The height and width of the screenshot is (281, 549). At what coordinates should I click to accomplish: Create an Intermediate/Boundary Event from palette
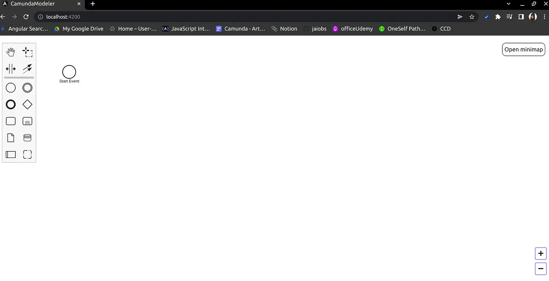pyautogui.click(x=27, y=88)
